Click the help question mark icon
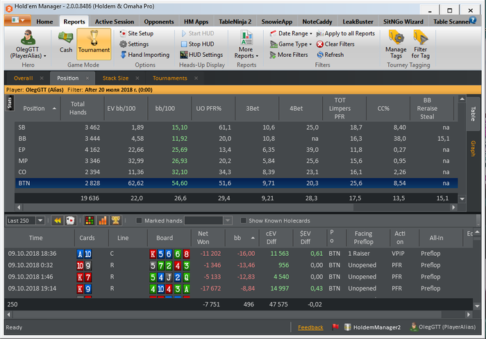This screenshot has width=486, height=339. click(473, 20)
